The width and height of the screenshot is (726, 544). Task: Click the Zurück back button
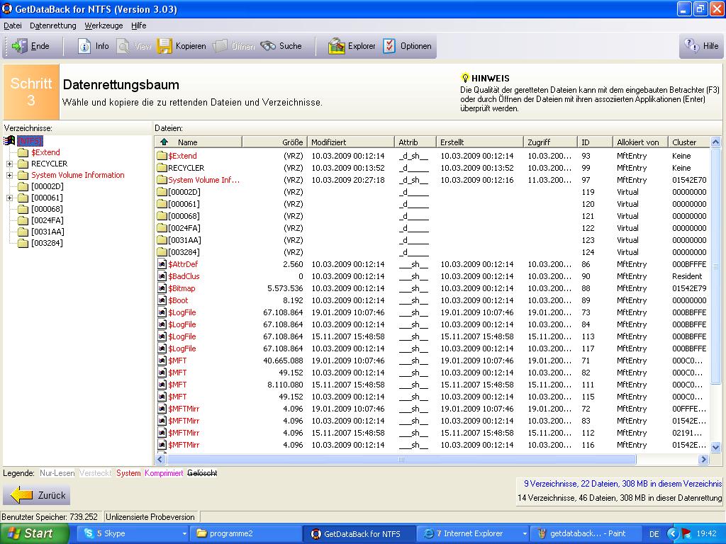[37, 495]
